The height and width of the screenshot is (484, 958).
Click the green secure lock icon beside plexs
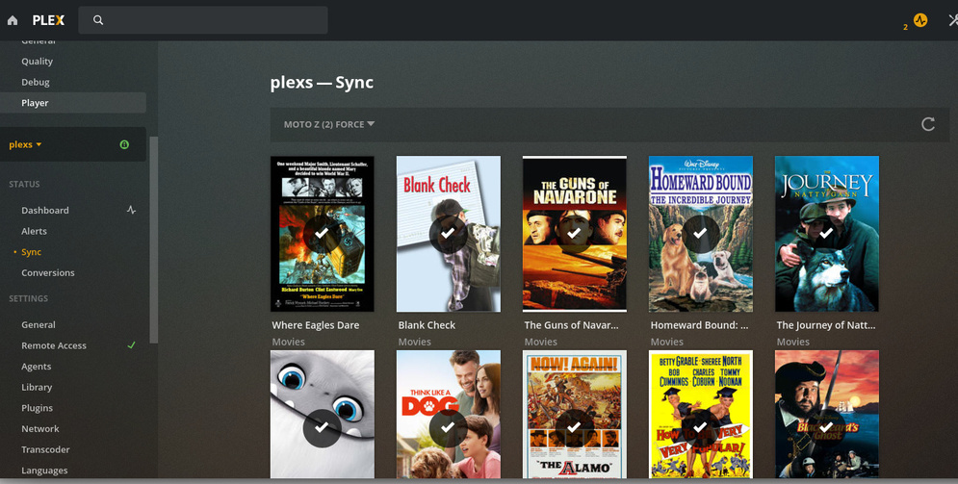click(124, 144)
